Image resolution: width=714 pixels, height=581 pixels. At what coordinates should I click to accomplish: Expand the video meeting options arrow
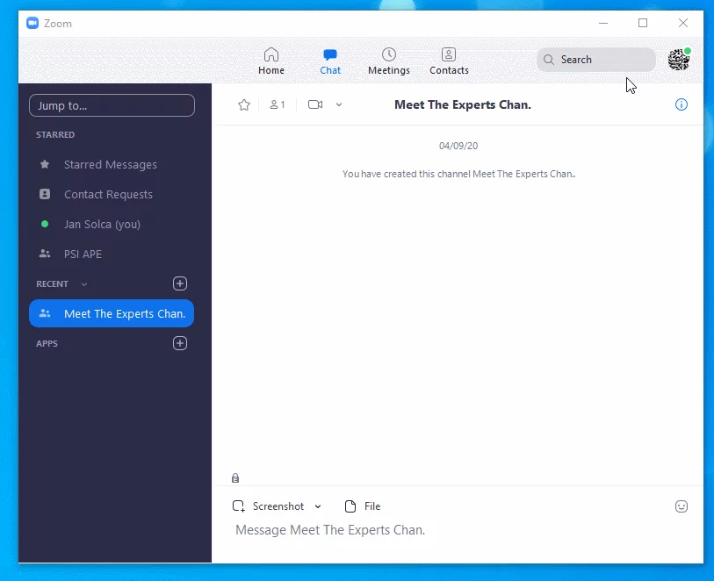coord(339,104)
